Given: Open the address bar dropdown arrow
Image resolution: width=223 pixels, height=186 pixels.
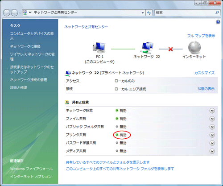Looking at the screenshot, I should tap(143, 13).
